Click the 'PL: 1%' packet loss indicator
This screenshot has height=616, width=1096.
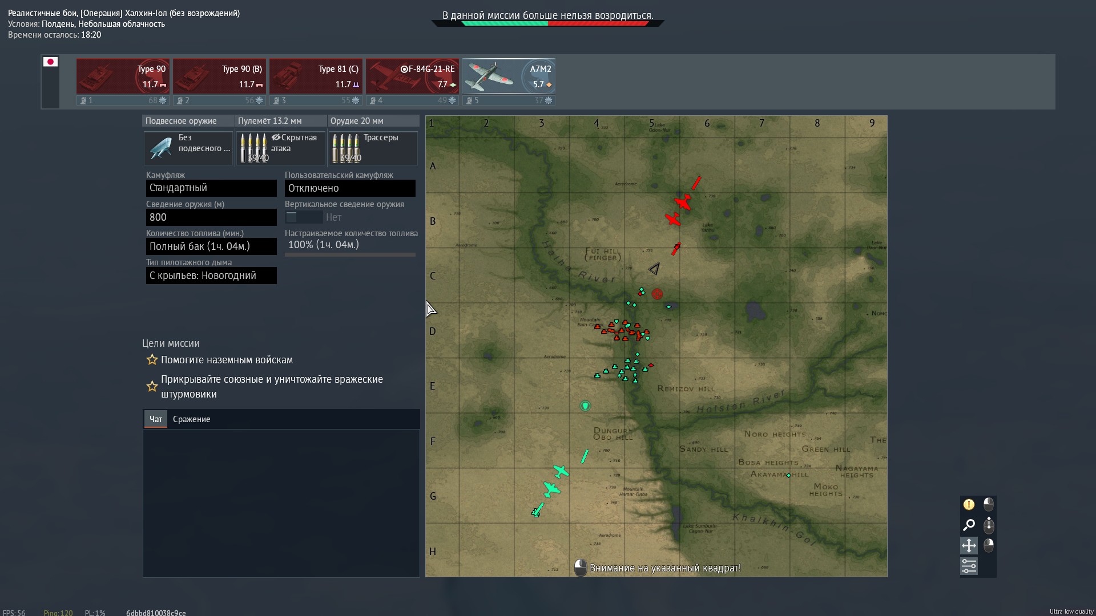(95, 613)
